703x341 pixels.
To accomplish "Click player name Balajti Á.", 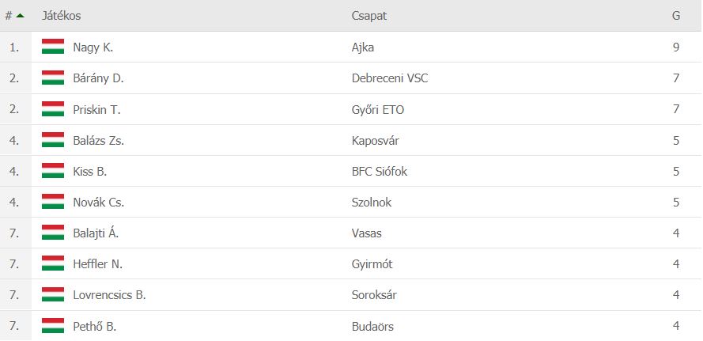I will (x=96, y=233).
